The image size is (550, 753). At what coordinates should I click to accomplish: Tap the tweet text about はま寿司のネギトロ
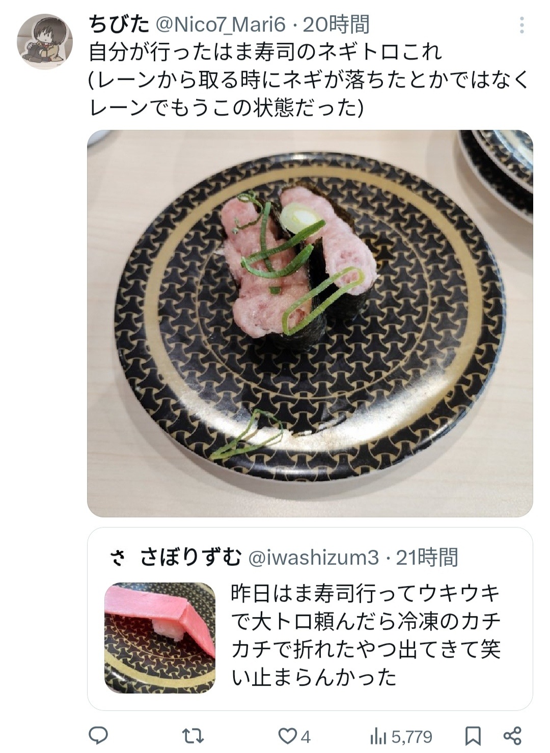(309, 79)
